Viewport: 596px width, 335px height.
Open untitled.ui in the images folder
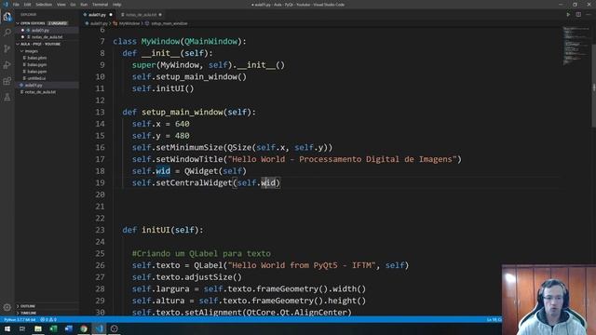coord(36,78)
